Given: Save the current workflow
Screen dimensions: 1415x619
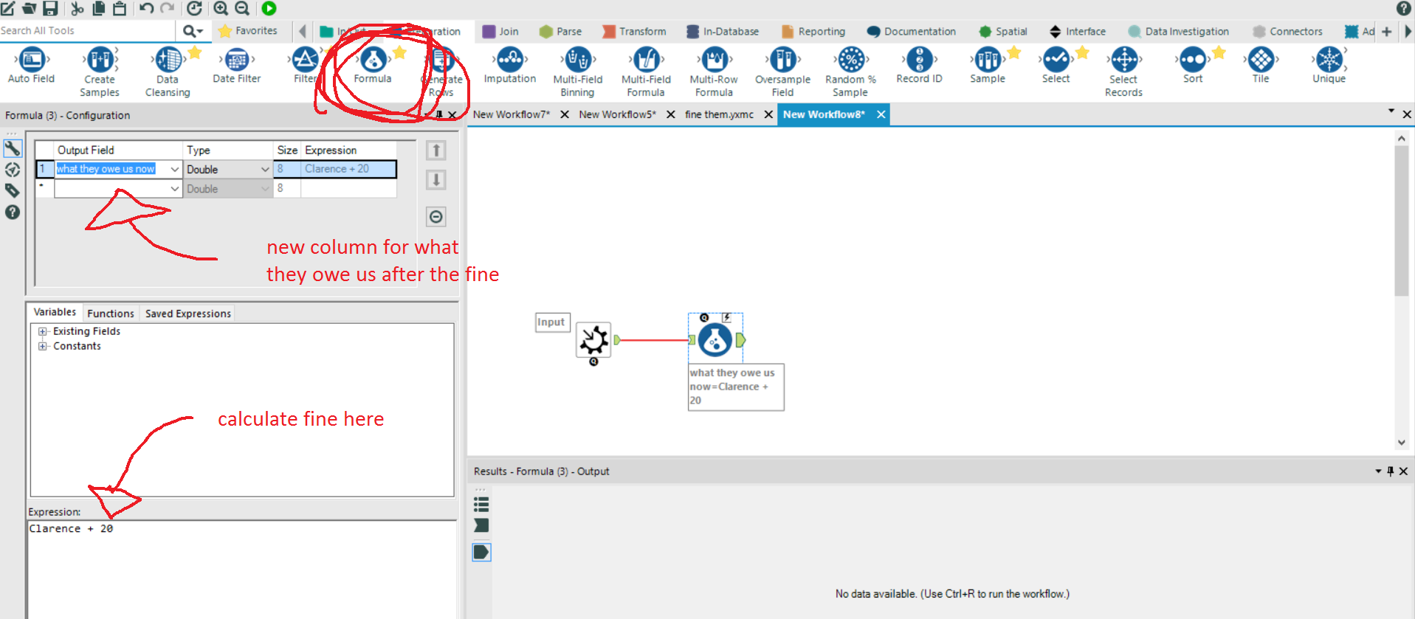Looking at the screenshot, I should 50,8.
